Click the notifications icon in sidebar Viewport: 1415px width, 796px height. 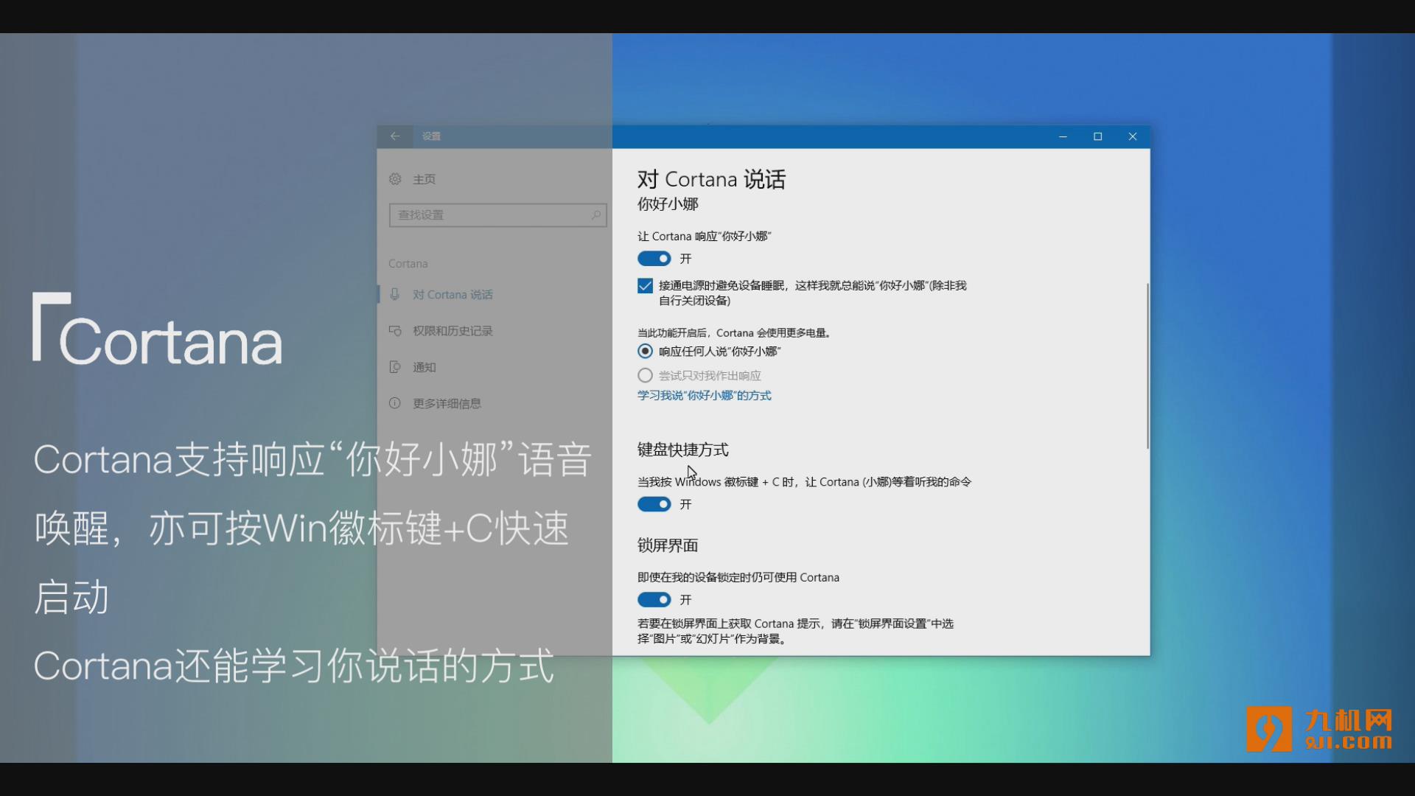pos(395,367)
